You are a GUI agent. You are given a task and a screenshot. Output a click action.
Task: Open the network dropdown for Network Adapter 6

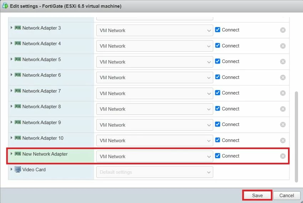coord(155,77)
